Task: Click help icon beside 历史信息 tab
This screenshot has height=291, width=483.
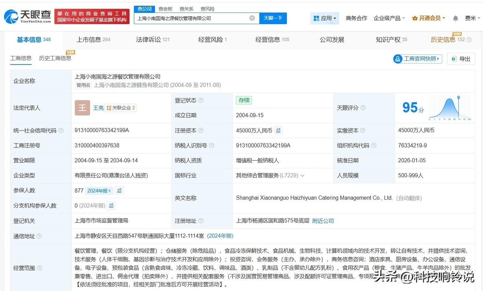Action: (x=469, y=40)
